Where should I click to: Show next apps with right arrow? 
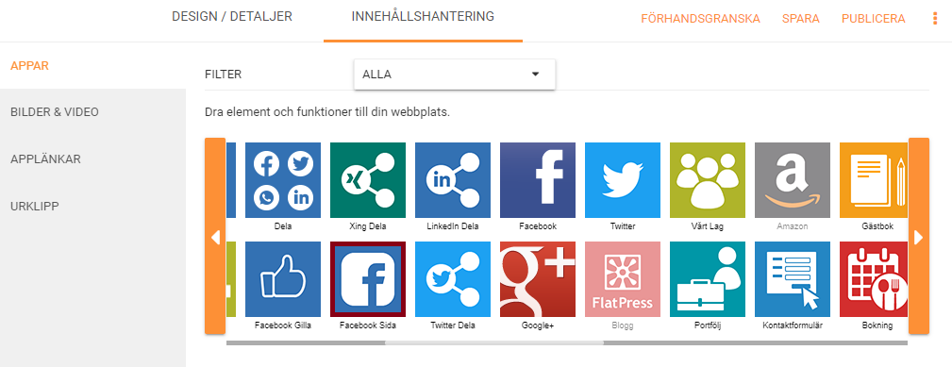(919, 236)
